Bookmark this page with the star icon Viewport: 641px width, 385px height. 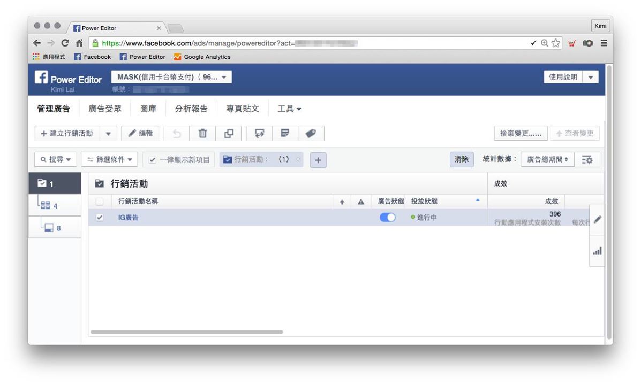(x=555, y=43)
